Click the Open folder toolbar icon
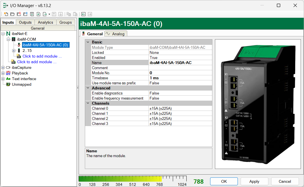The height and width of the screenshot is (187, 304). pos(12,14)
